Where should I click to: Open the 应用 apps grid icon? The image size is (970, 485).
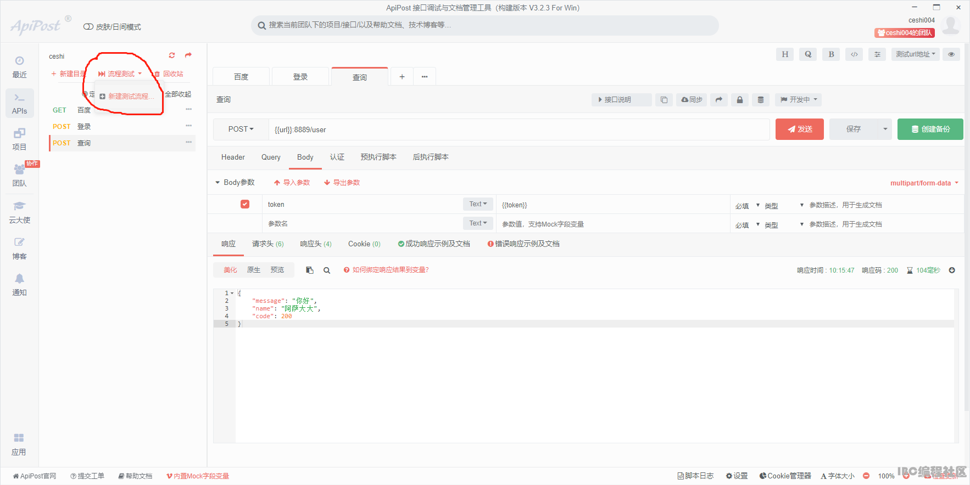[x=19, y=444]
